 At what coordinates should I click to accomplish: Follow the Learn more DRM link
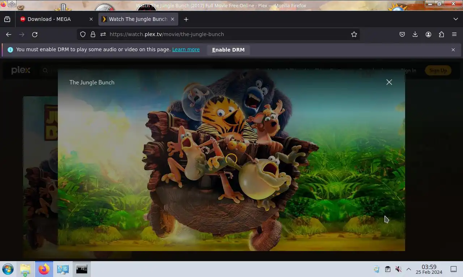[x=186, y=49]
